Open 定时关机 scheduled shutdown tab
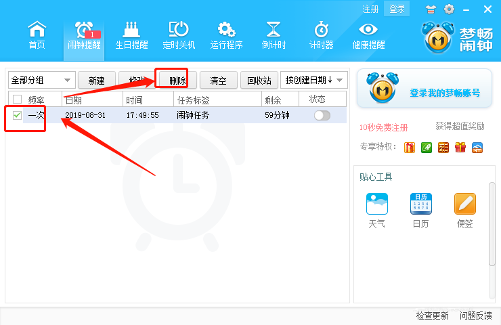This screenshot has height=325, width=501. point(179,35)
